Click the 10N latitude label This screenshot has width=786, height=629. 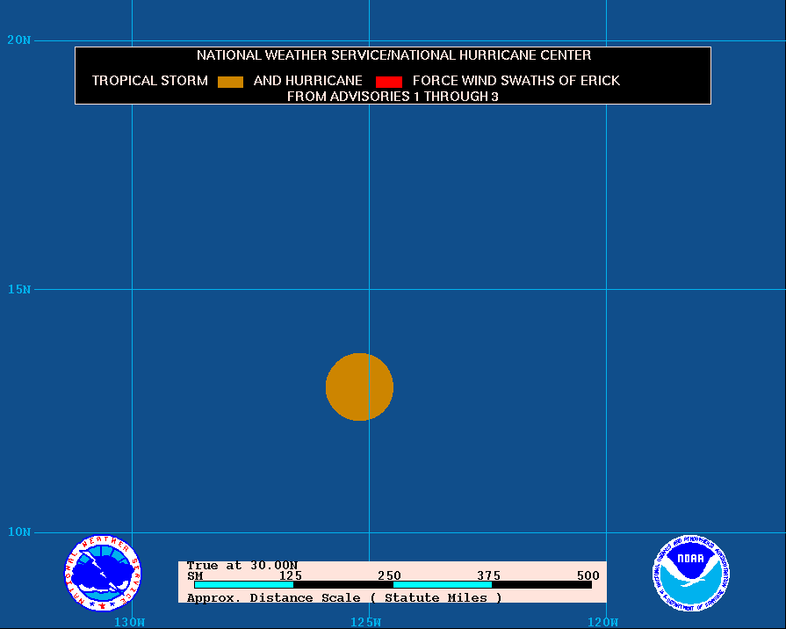pyautogui.click(x=19, y=532)
